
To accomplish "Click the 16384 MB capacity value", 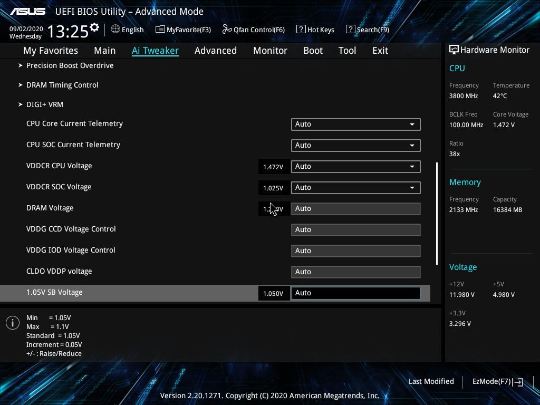I will [x=508, y=209].
